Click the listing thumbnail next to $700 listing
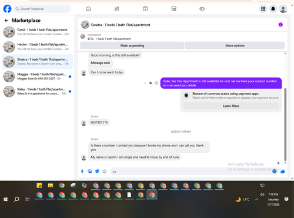Viewport: 294px width, 218px height. click(83, 36)
